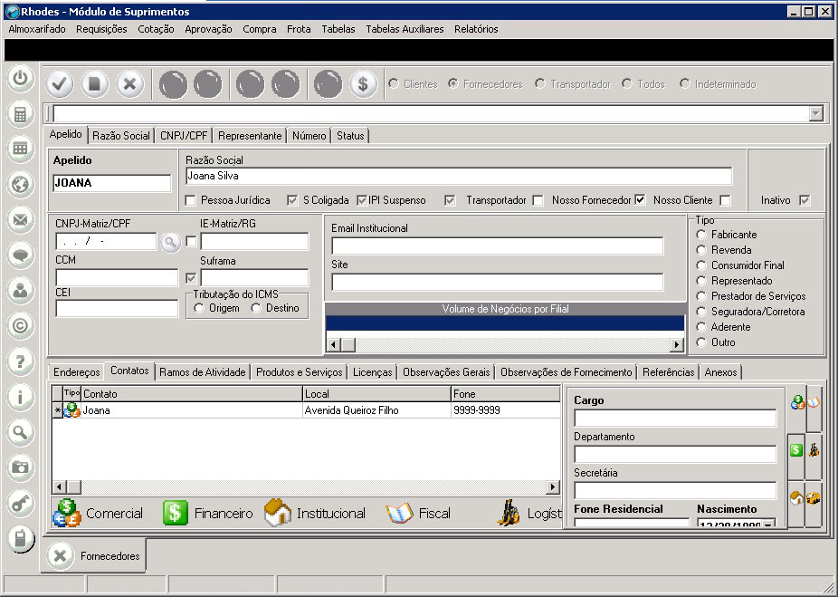Screen dimensions: 838x597
Task: Check the Pessoa Jurídica checkbox
Action: point(190,200)
